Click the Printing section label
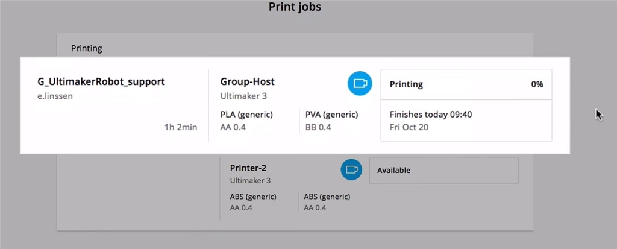Screen dimensions: 617x249 click(x=86, y=48)
